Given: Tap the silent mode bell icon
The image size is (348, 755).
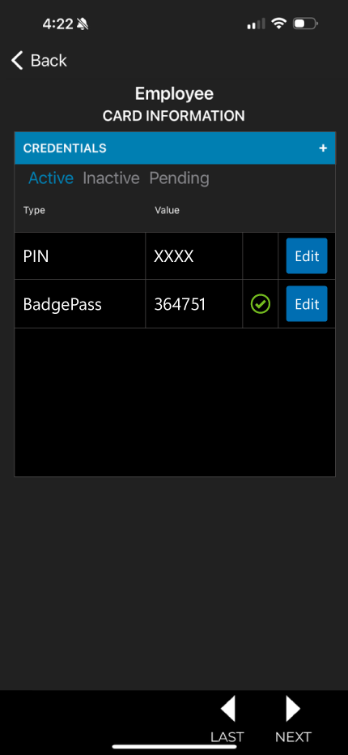Looking at the screenshot, I should [x=83, y=24].
